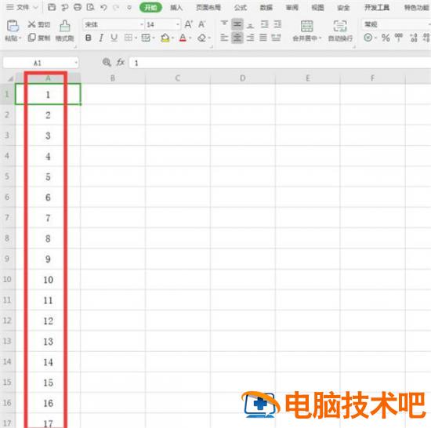Expand the Paste (粘贴) options arrow
The image size is (431, 428).
click(20, 38)
